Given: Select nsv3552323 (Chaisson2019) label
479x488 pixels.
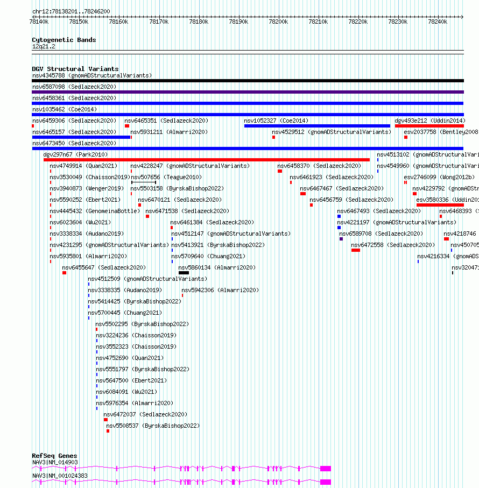Looking at the screenshot, I should point(136,346).
